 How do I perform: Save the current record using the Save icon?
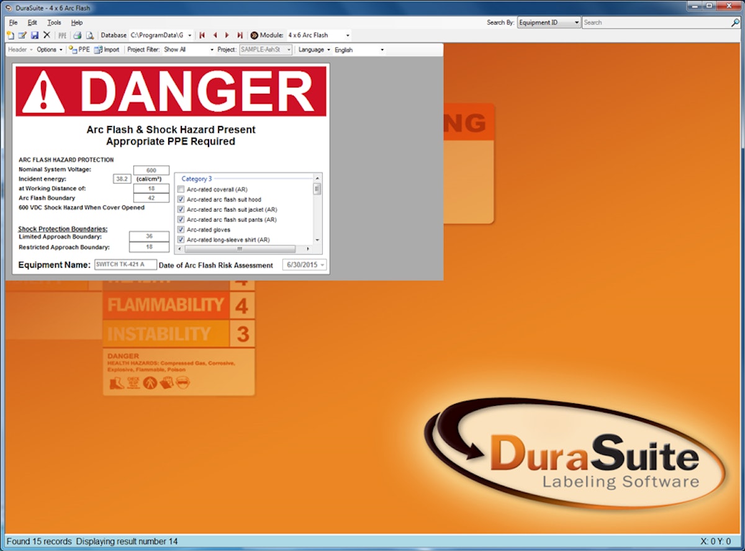35,35
